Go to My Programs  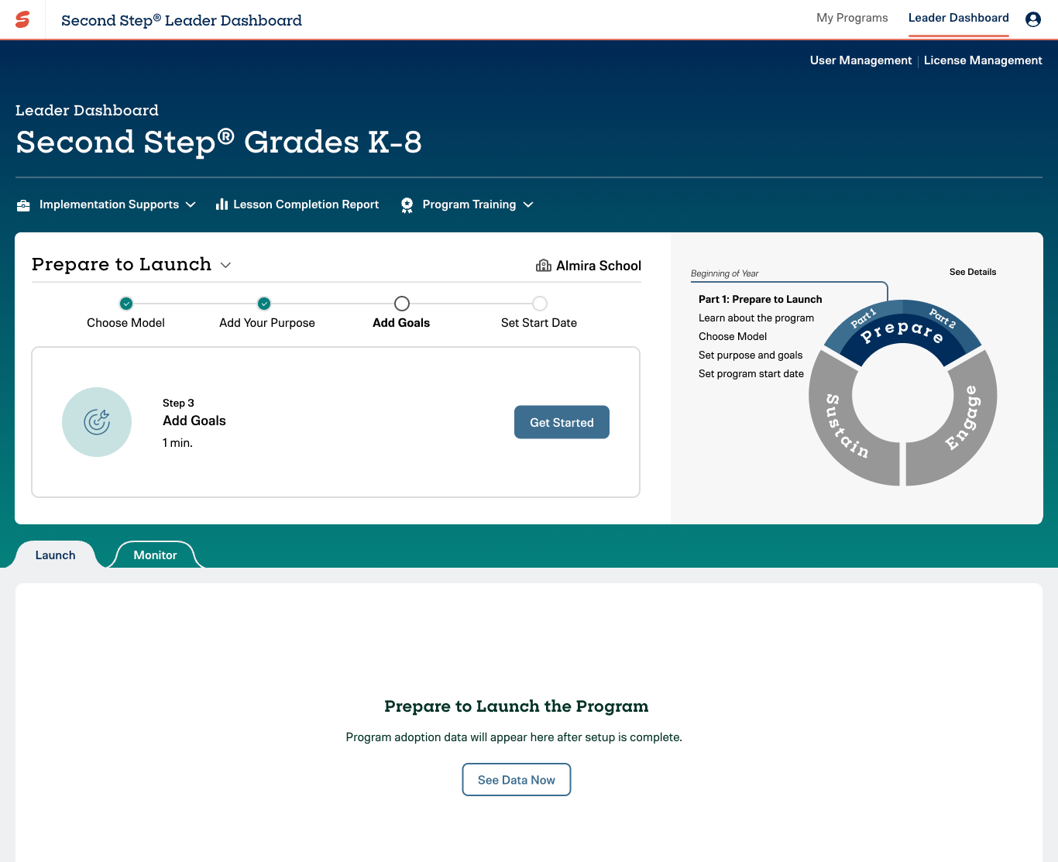(852, 18)
